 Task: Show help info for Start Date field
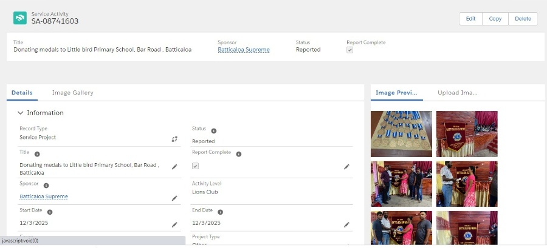[50, 212]
